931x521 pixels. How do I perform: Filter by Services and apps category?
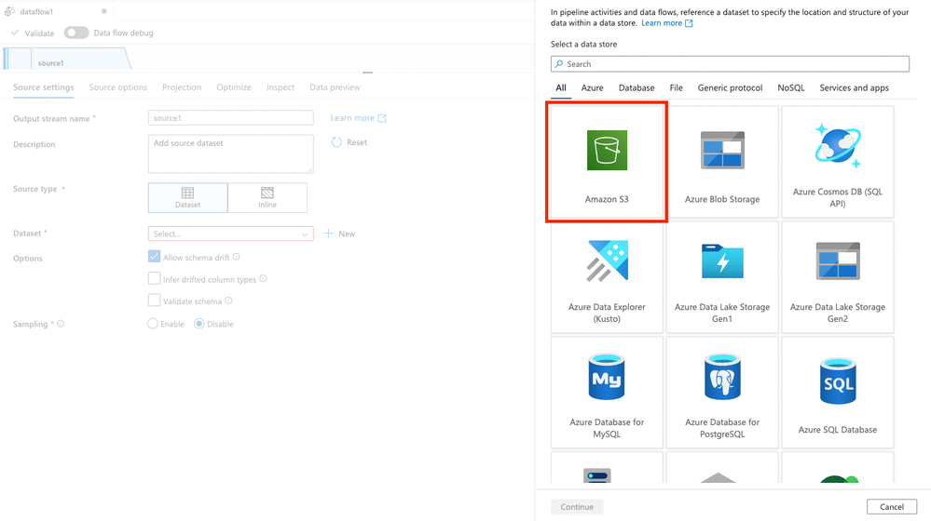(854, 87)
